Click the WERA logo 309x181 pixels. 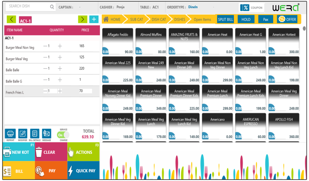pos(286,8)
